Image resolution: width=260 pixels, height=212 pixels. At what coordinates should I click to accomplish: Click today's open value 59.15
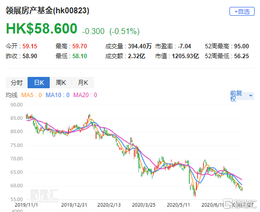(x=30, y=46)
